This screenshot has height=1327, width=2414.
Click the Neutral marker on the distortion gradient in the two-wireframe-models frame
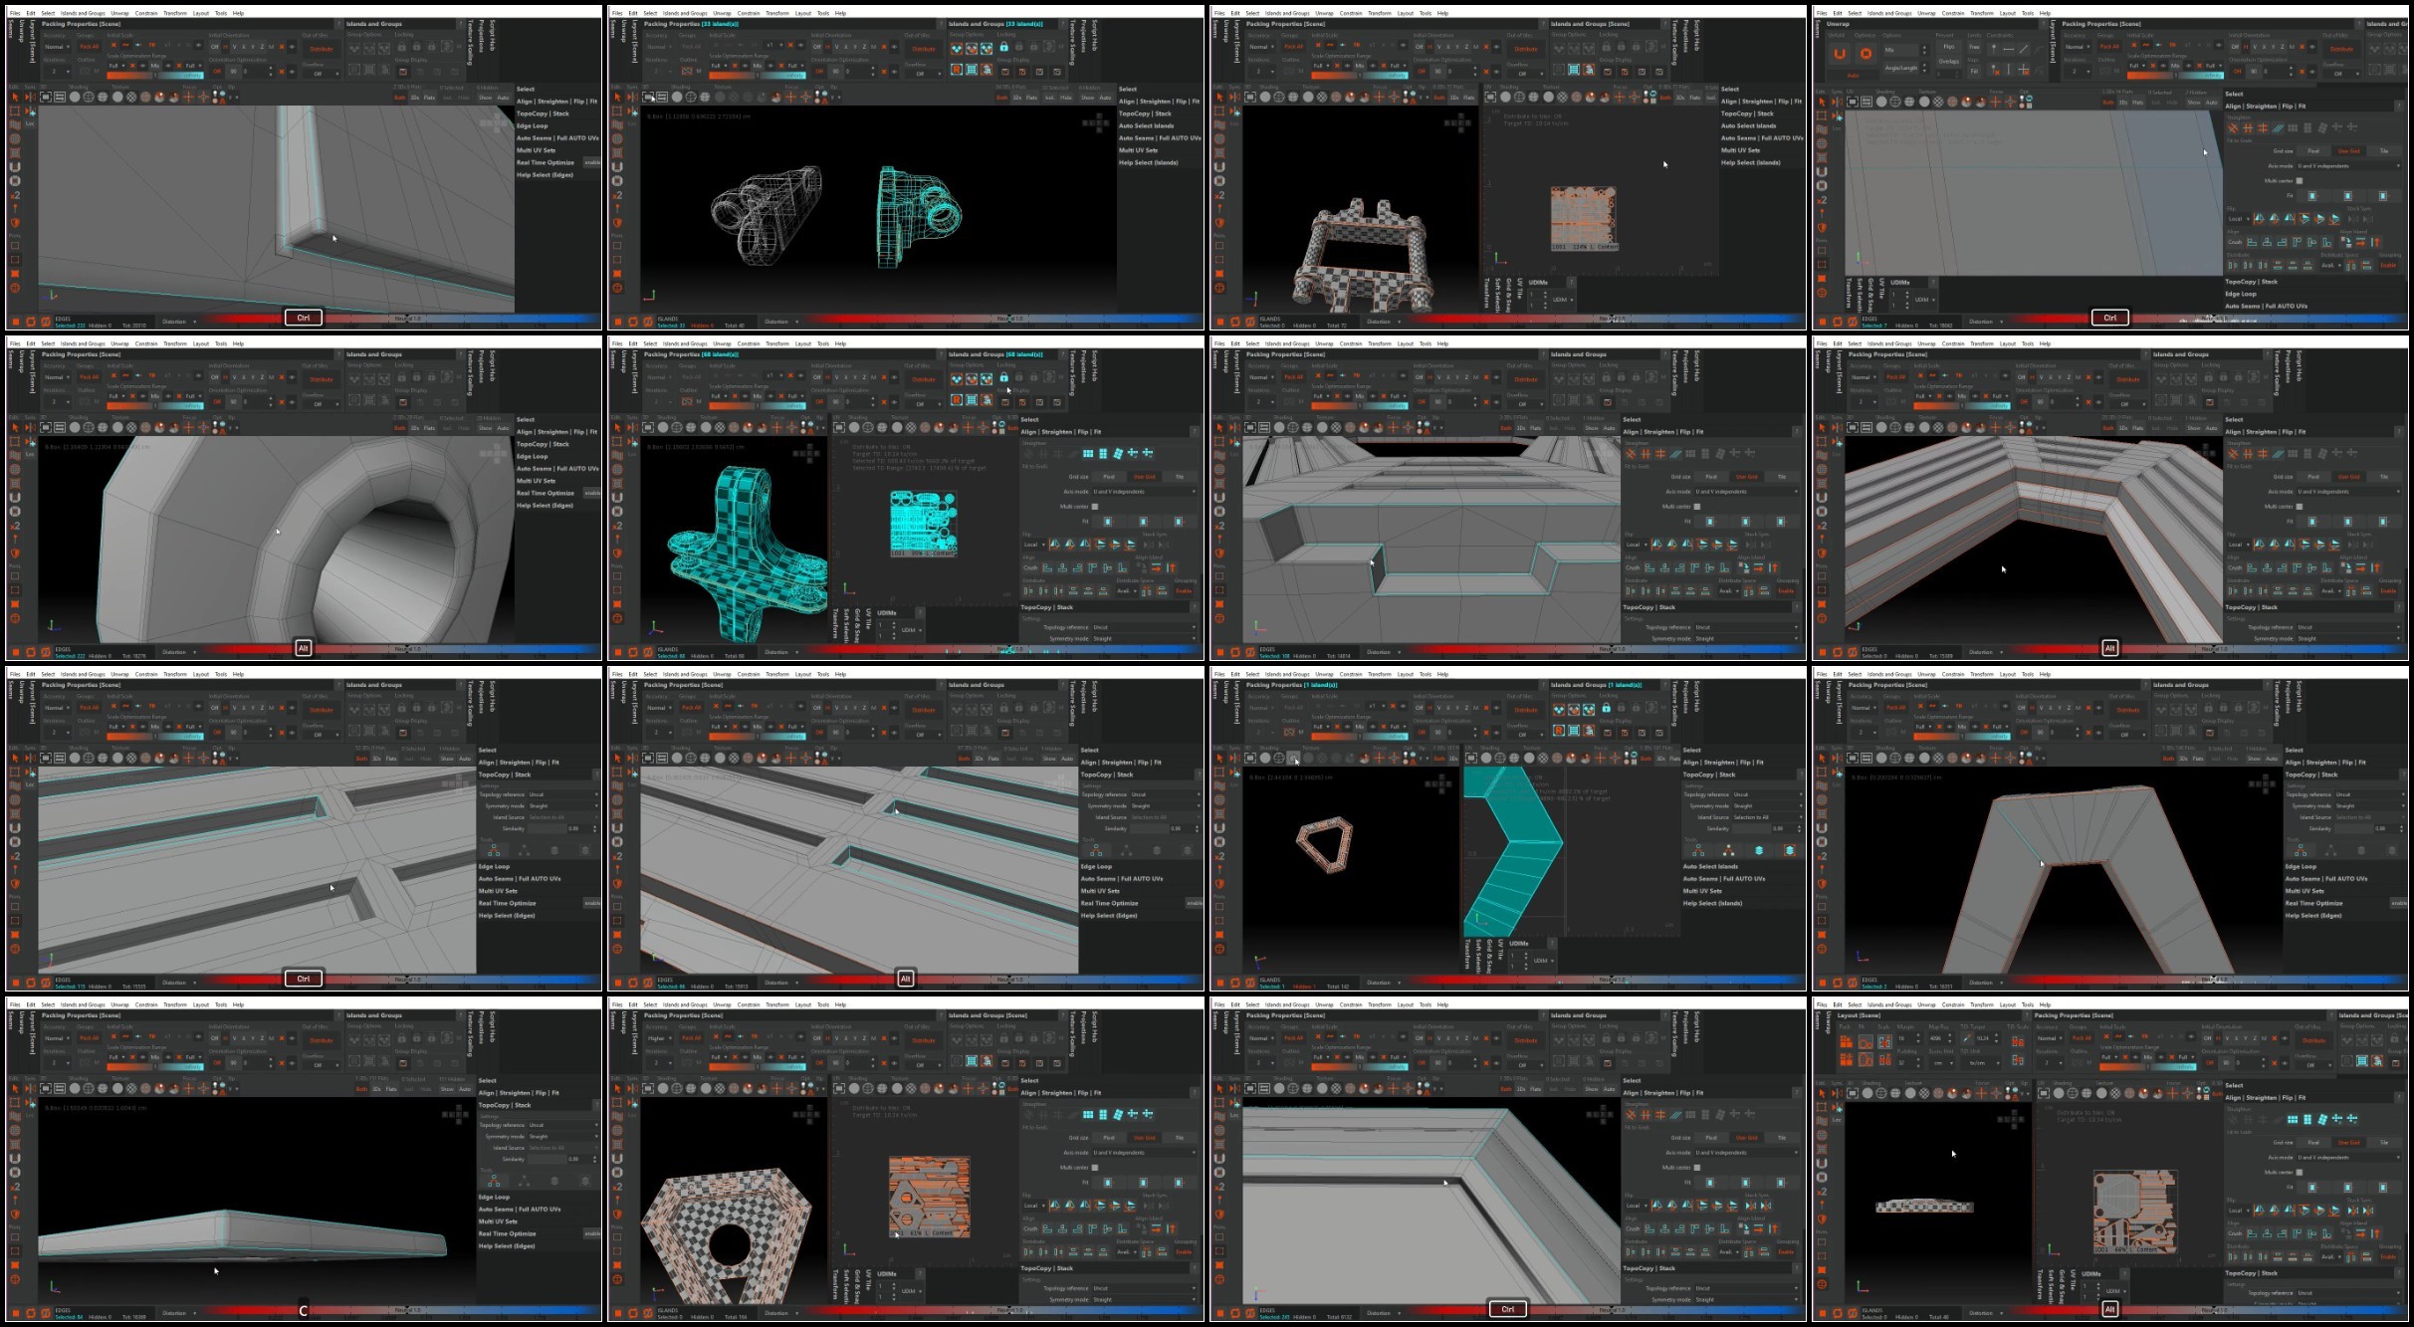[1008, 319]
